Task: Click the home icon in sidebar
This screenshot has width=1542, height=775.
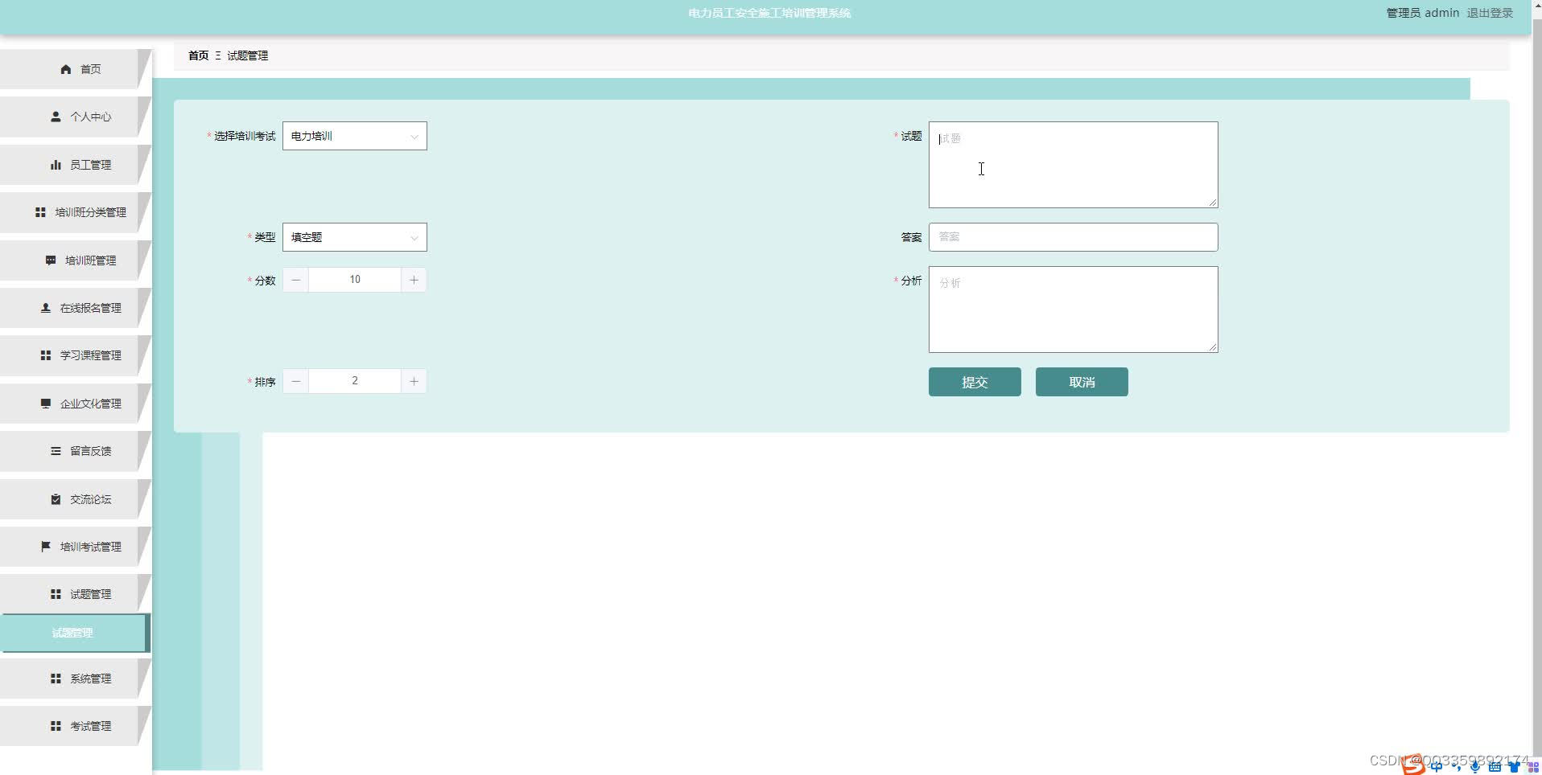Action: (x=66, y=69)
